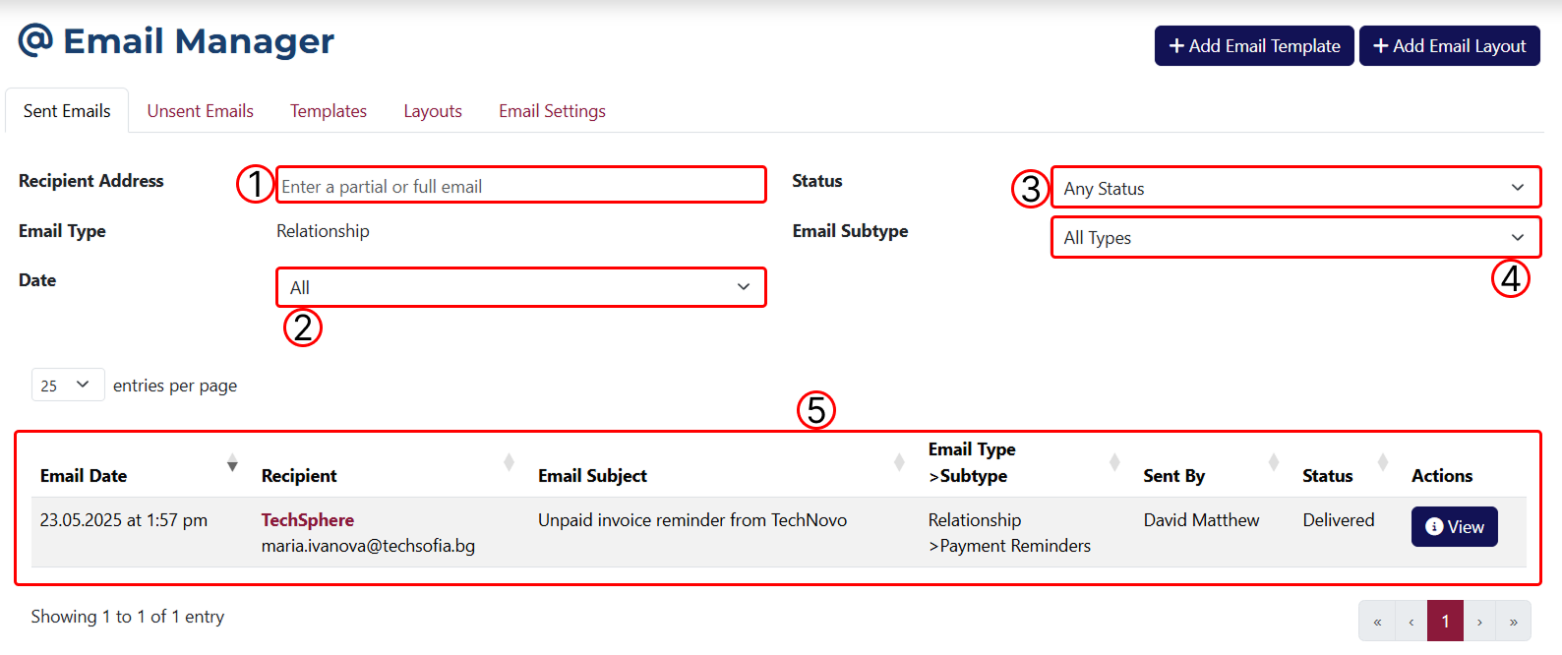
Task: Open the Date filter dropdown
Action: [521, 287]
